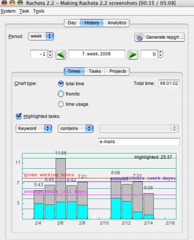
Task: Open the System menu
Action: coord(8,11)
